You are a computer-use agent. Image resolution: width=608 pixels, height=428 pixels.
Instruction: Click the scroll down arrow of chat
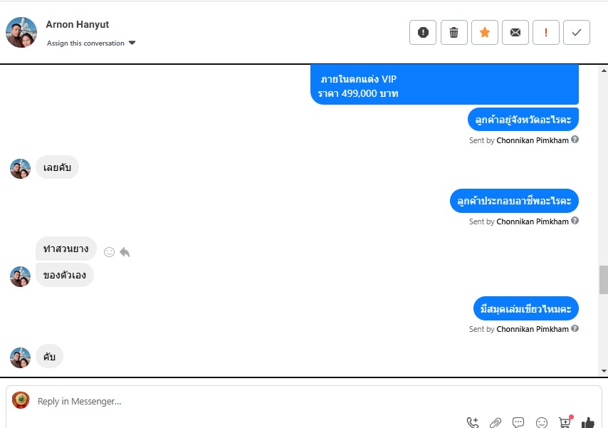pos(604,371)
